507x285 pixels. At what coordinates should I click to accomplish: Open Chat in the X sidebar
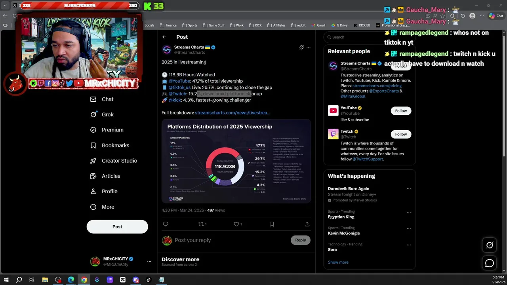click(x=102, y=99)
